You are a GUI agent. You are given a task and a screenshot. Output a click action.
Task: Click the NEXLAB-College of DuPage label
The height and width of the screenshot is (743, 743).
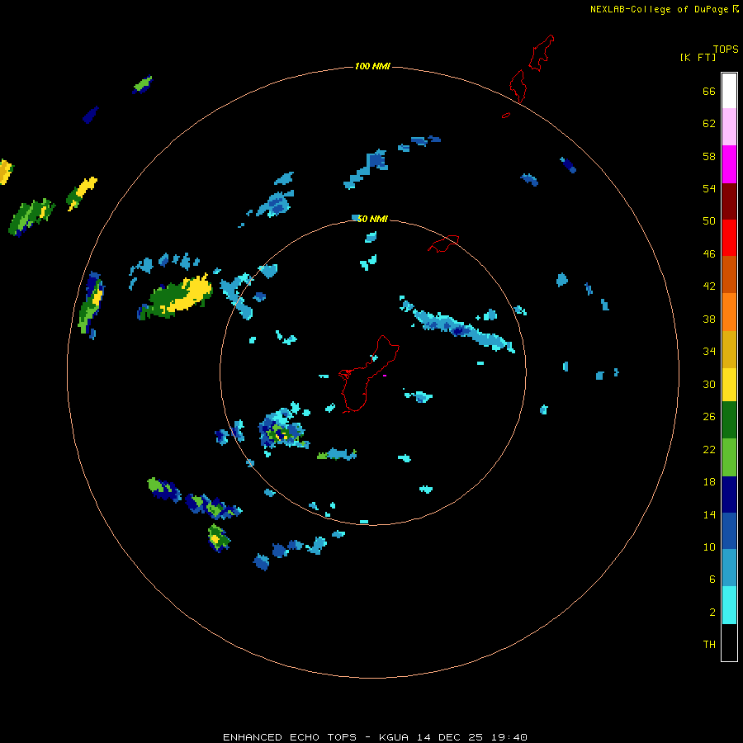pos(659,9)
